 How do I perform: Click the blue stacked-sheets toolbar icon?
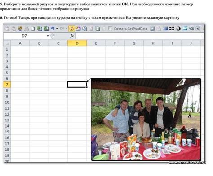(x=185, y=29)
